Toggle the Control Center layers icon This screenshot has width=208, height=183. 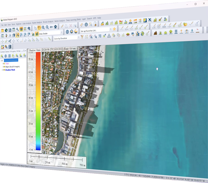point(21,29)
